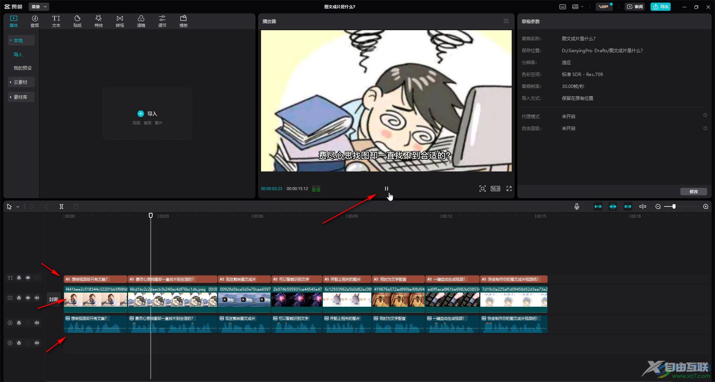Open the layout switcher dropdown in title bar
The width and height of the screenshot is (715, 382).
click(578, 7)
